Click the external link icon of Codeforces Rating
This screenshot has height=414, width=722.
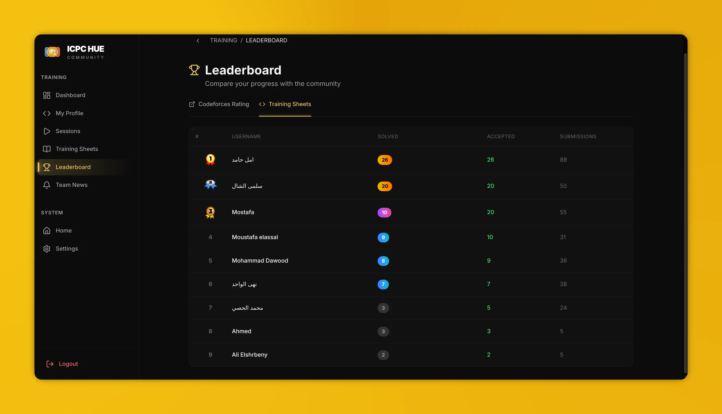[x=192, y=104]
